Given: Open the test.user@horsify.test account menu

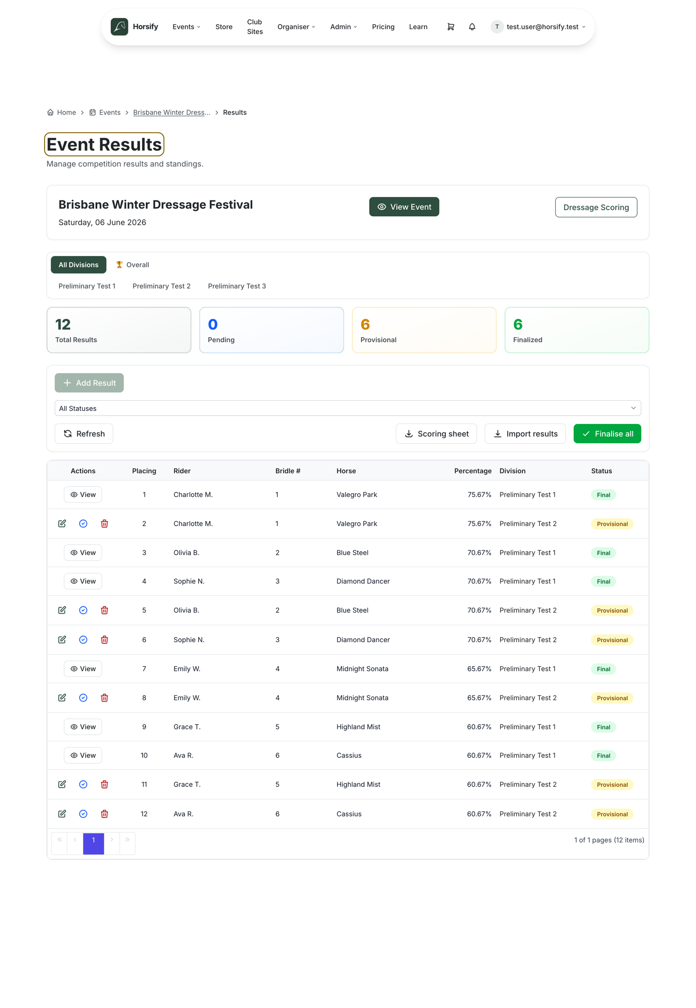Looking at the screenshot, I should coord(538,27).
